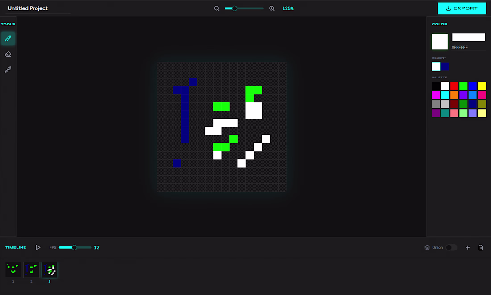Adjust the FPS slider

pyautogui.click(x=75, y=247)
